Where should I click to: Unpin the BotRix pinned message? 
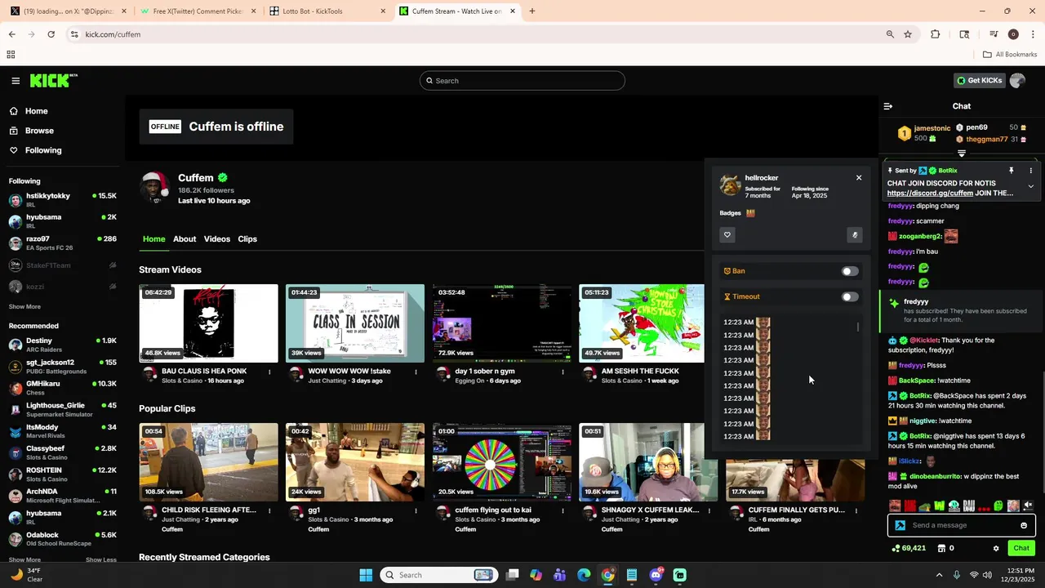(1011, 171)
